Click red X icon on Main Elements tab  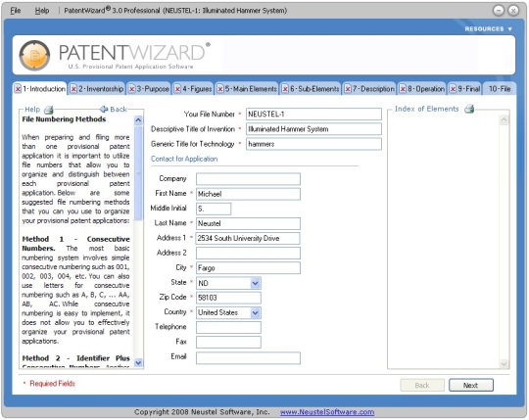click(220, 89)
